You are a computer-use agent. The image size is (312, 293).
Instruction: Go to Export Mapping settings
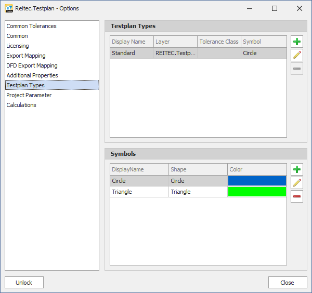[26, 56]
